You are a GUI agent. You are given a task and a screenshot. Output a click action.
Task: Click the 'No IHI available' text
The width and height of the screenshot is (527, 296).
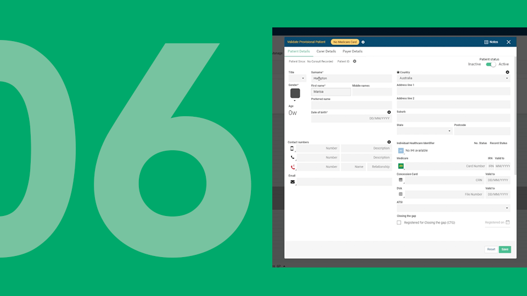tap(417, 151)
